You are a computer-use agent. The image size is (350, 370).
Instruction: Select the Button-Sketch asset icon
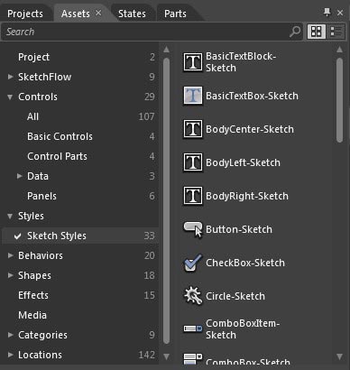(192, 229)
